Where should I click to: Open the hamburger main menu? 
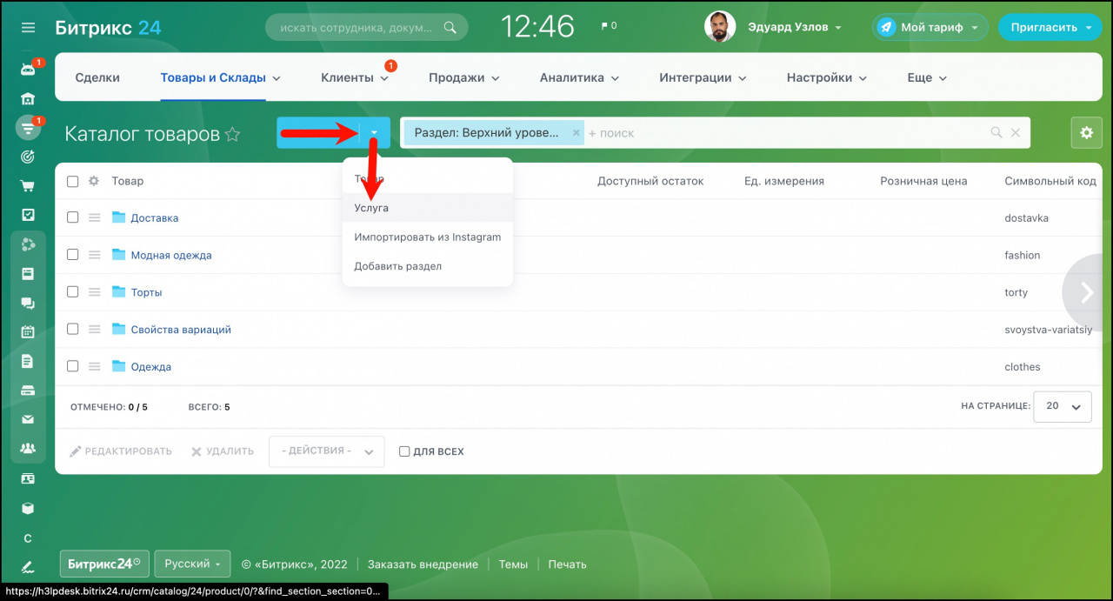pos(28,28)
